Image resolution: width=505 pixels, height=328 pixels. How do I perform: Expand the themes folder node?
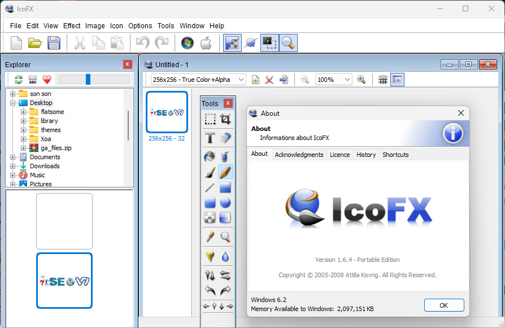point(23,130)
